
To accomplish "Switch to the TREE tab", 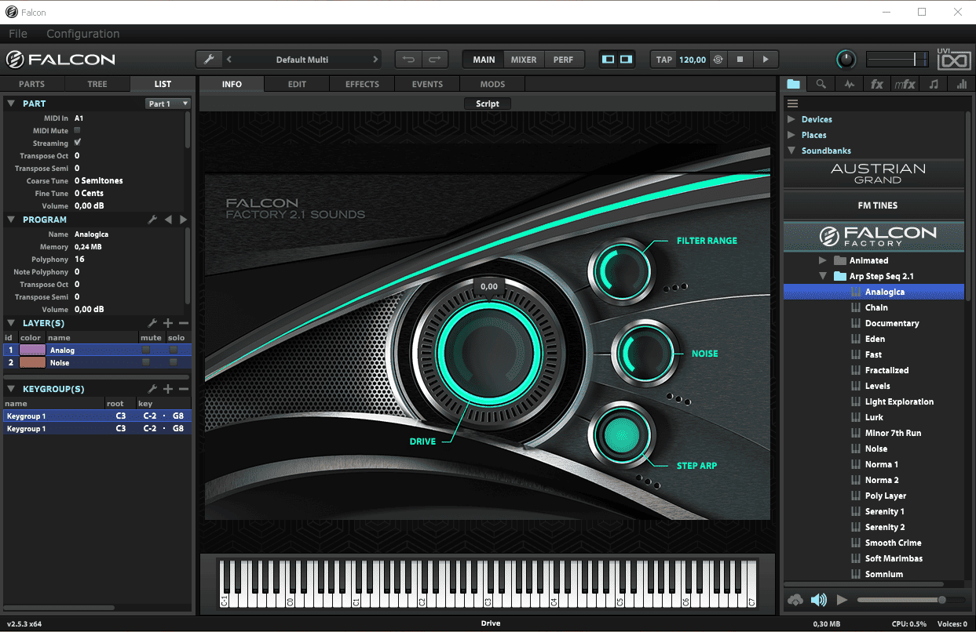I will pos(97,84).
